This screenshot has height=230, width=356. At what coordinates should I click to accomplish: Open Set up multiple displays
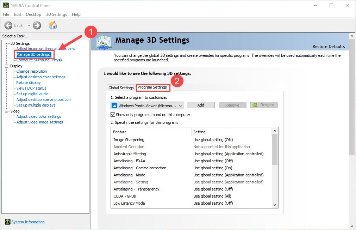tap(36, 105)
